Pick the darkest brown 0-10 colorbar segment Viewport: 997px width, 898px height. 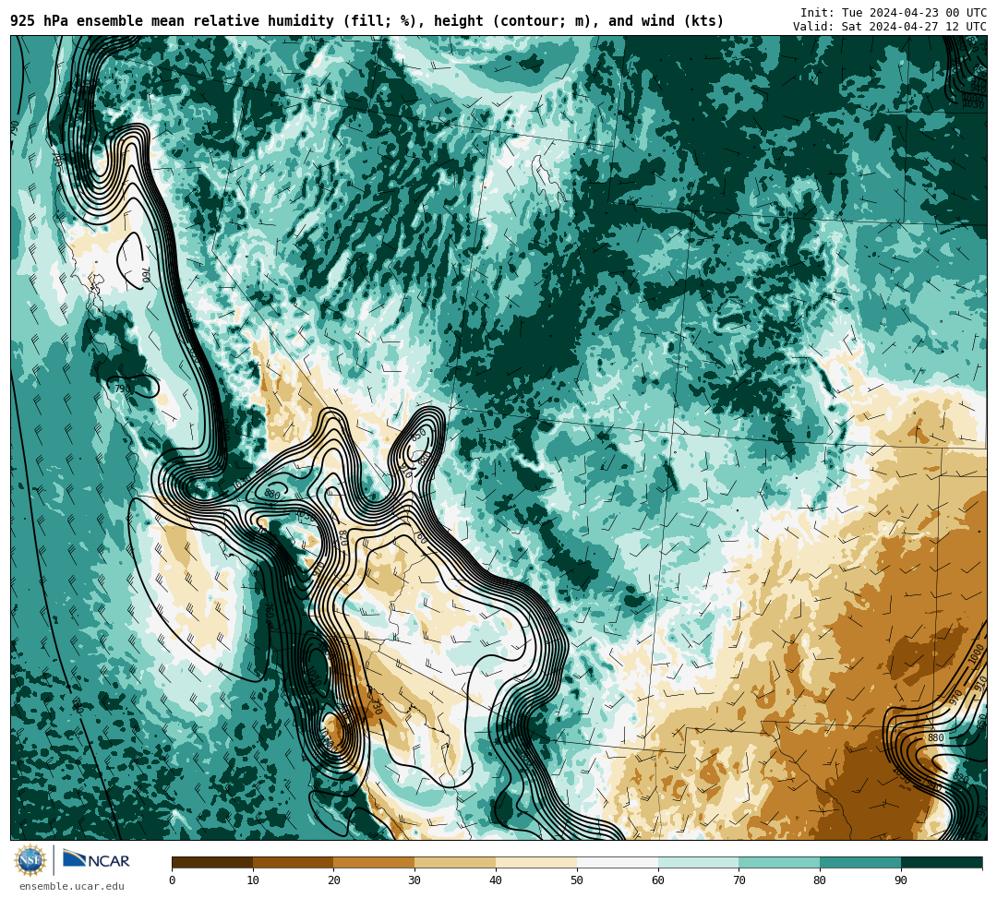tap(212, 862)
